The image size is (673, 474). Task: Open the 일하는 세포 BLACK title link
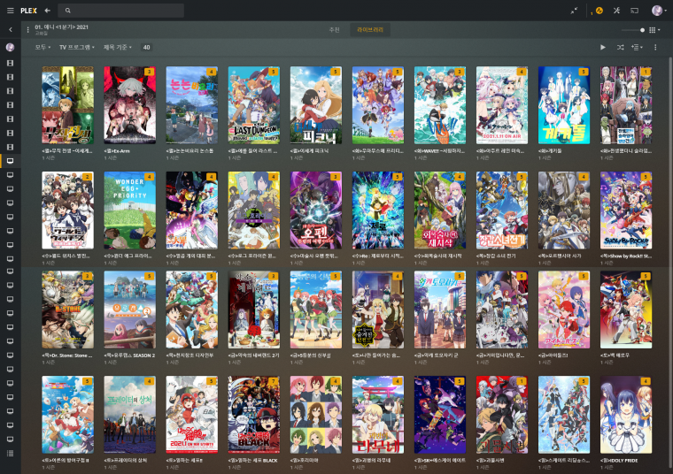coord(252,460)
